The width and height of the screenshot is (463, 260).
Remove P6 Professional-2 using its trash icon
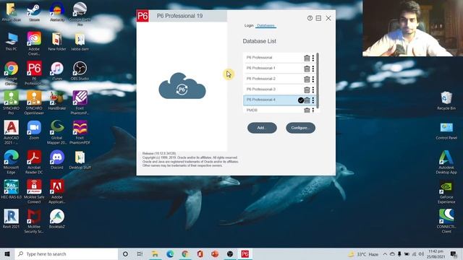[x=307, y=79]
